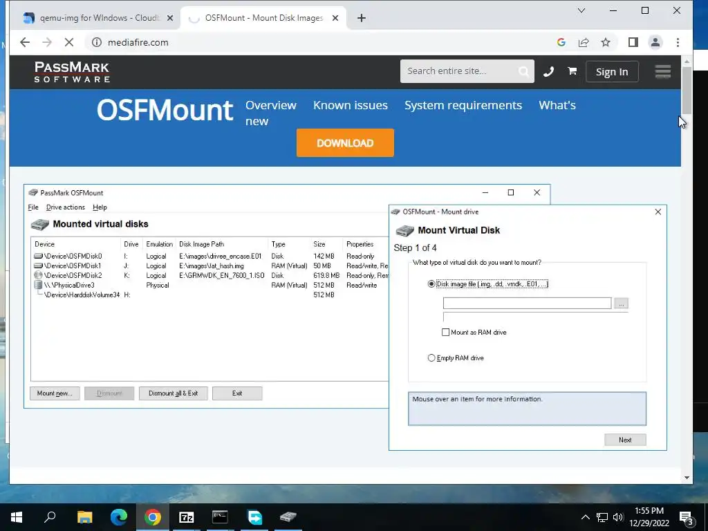Open the Known issues link
708x531 pixels.
(x=351, y=105)
